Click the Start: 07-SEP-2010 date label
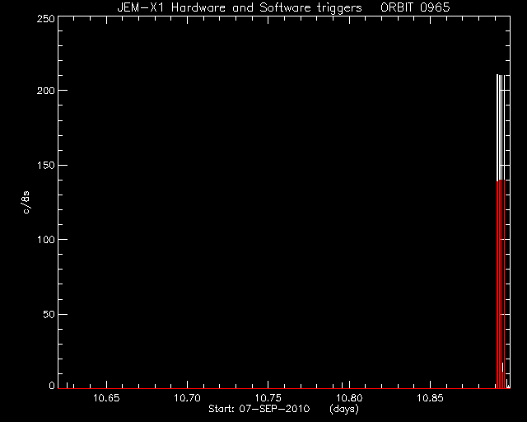This screenshot has width=527, height=422. [259, 409]
